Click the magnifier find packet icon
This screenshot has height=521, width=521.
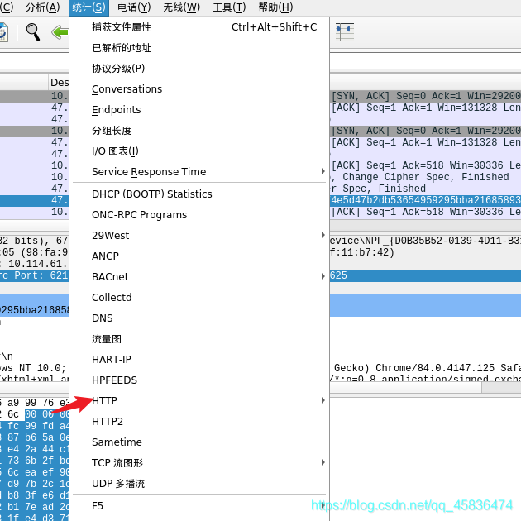point(33,32)
